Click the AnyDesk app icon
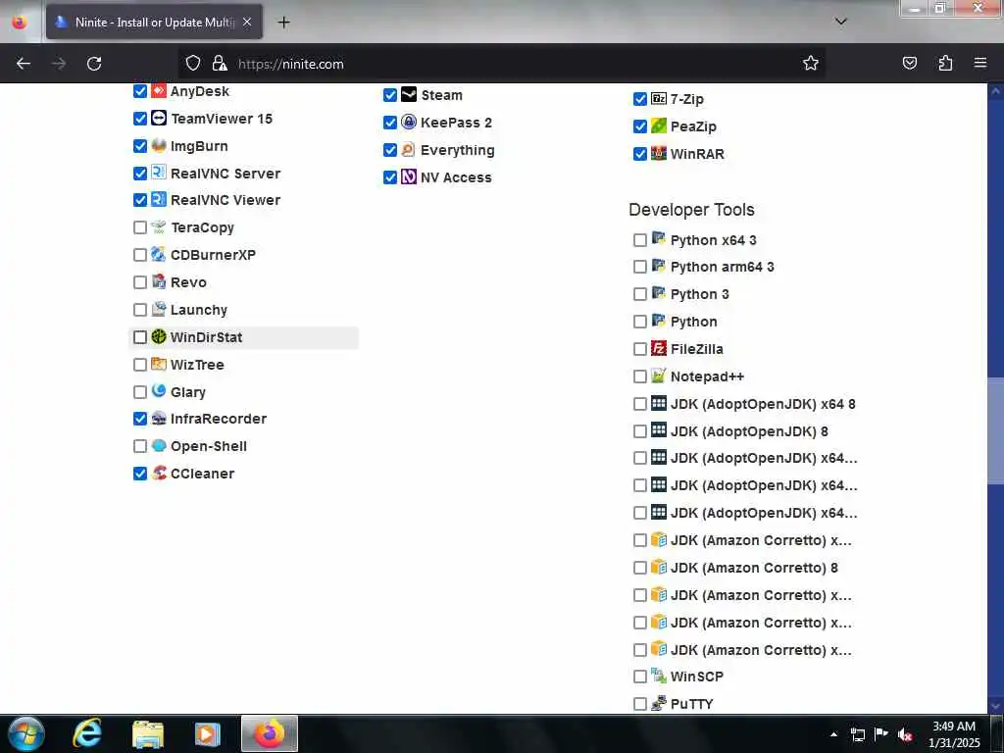The height and width of the screenshot is (753, 1004). pyautogui.click(x=159, y=91)
